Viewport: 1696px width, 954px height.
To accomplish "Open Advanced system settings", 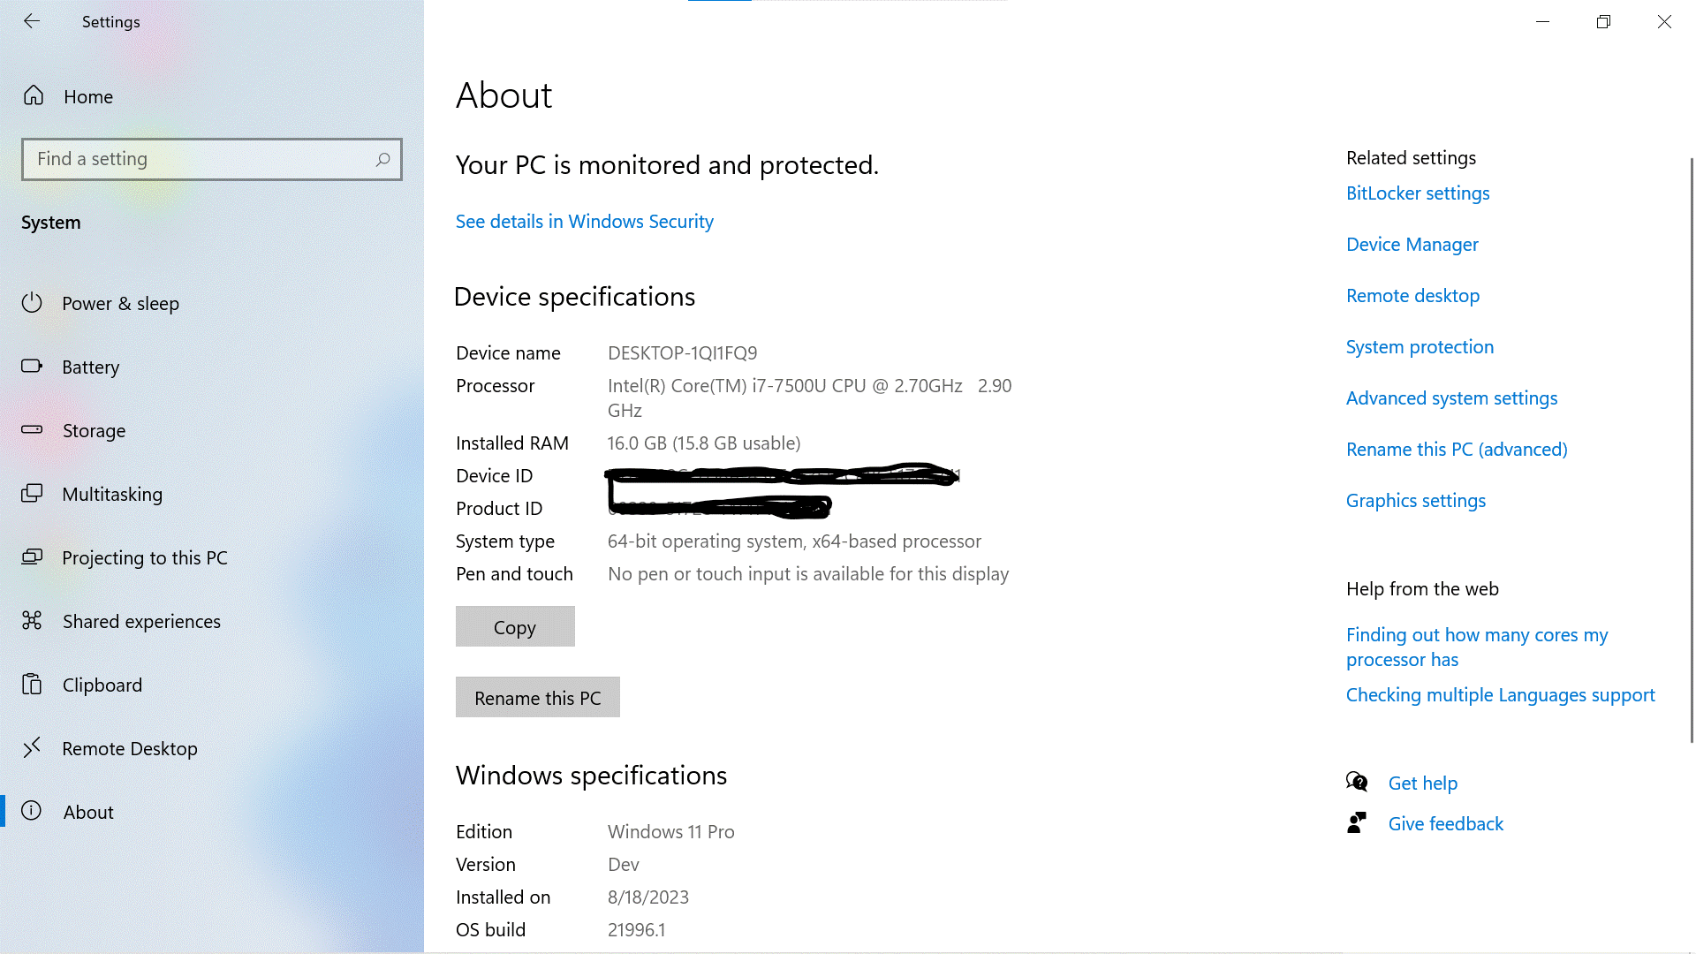I will pyautogui.click(x=1451, y=397).
